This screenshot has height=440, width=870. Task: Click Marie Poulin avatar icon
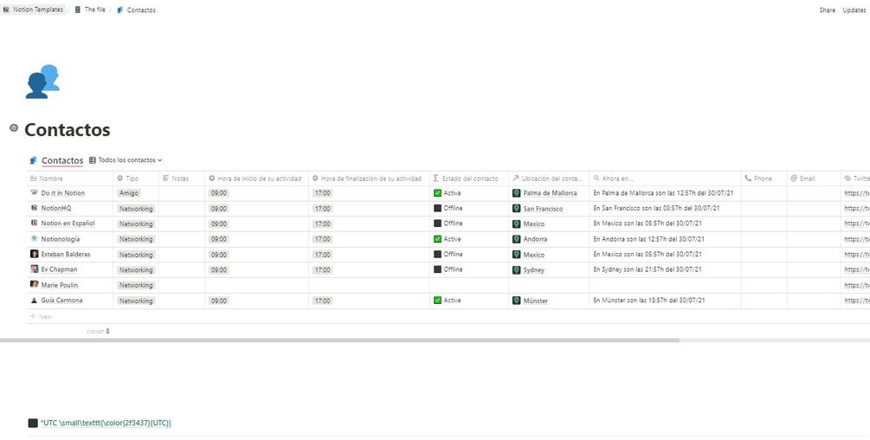click(34, 285)
